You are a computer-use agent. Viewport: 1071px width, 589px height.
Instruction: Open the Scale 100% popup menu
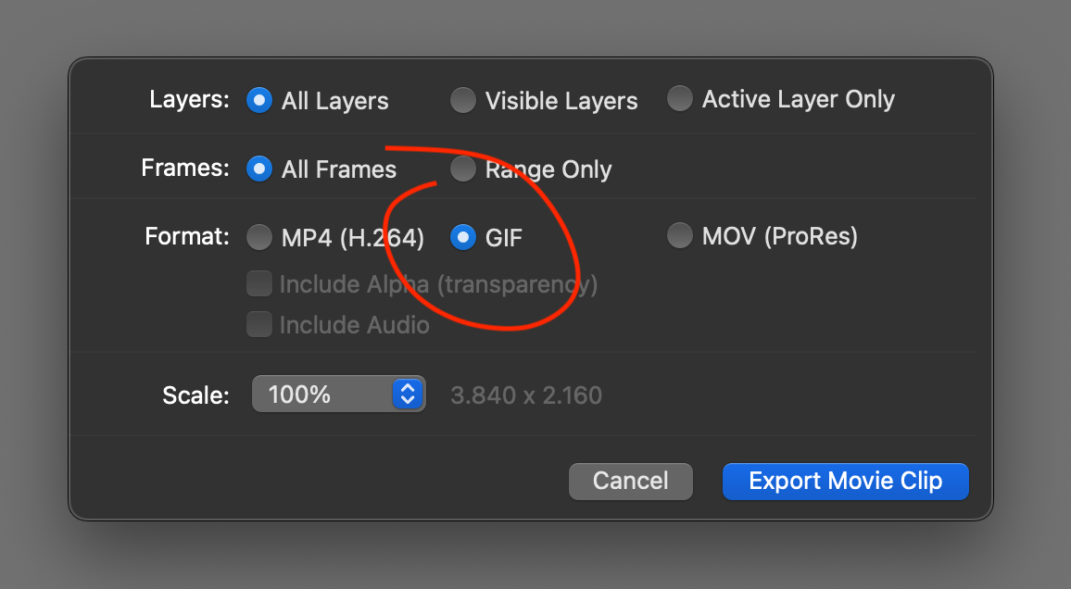tap(339, 394)
